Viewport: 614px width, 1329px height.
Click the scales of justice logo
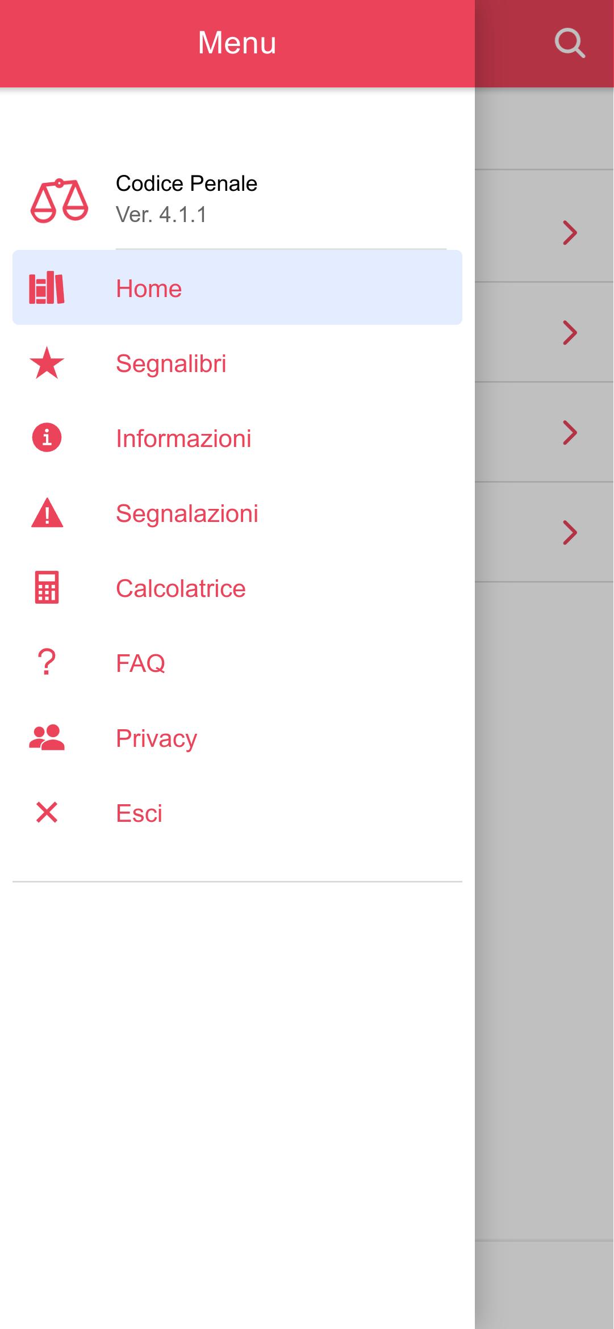point(59,200)
